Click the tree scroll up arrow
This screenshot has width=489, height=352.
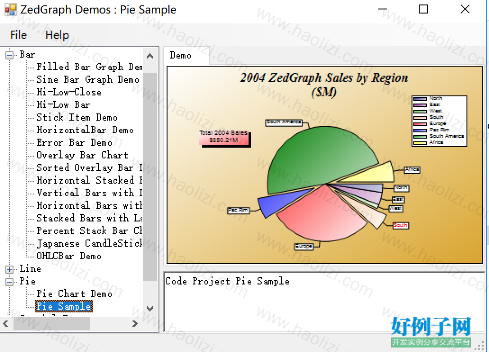pos(150,56)
